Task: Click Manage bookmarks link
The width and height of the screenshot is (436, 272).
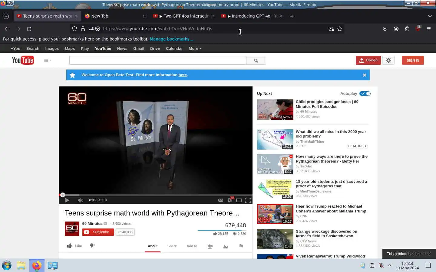Action: click(x=171, y=39)
